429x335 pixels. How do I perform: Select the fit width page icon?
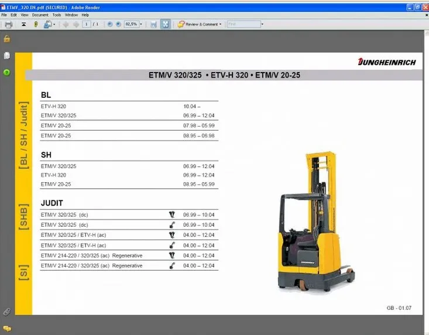(153, 25)
